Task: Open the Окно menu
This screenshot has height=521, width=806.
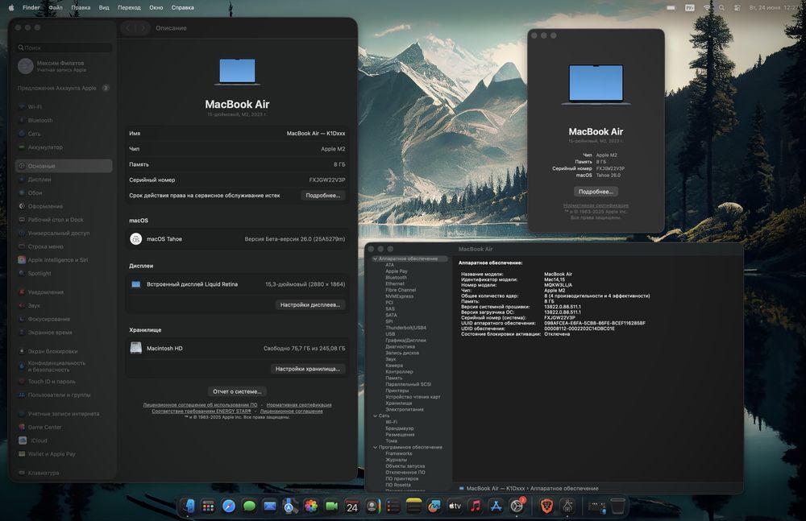Action: coord(156,8)
